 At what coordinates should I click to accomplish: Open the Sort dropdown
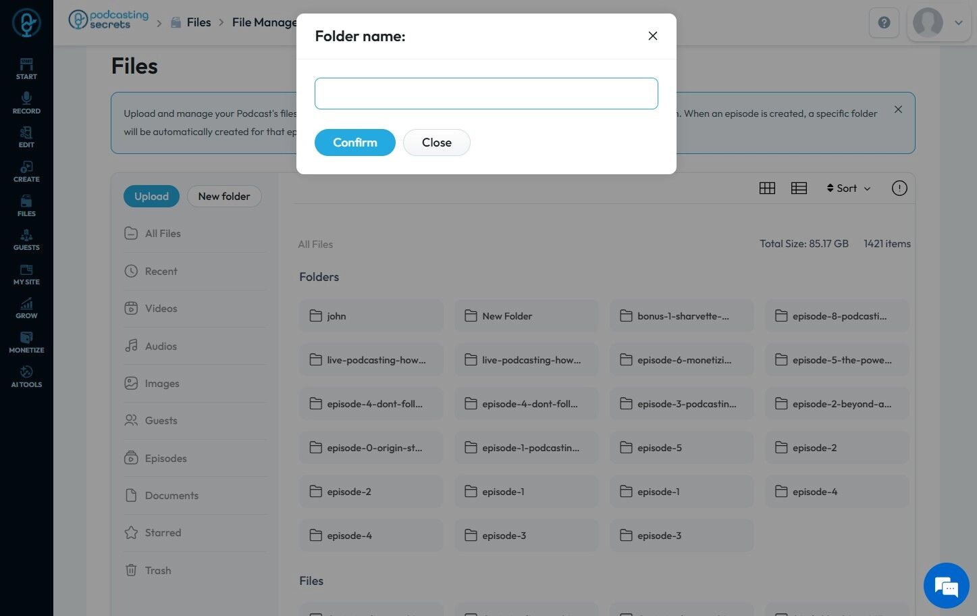pos(849,188)
